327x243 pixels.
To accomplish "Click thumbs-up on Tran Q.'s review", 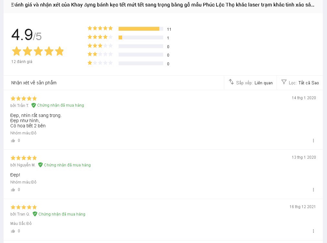I will [x=13, y=231].
